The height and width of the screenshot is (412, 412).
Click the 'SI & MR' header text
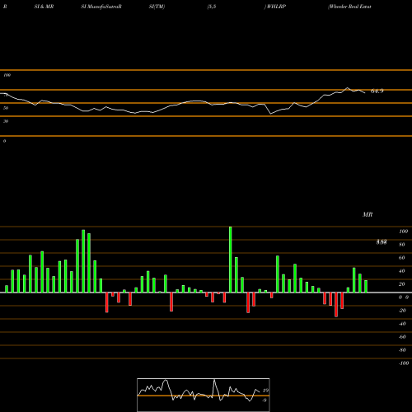[x=44, y=7]
